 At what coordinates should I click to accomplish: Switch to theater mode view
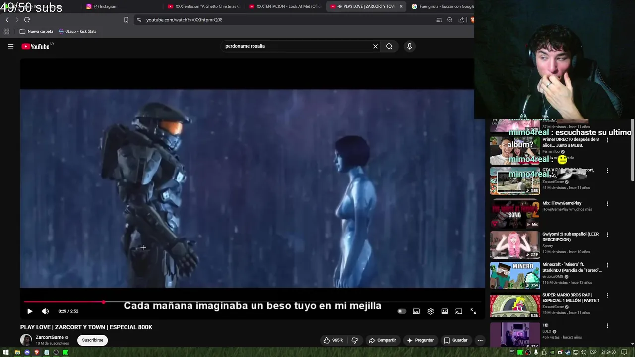(444, 311)
